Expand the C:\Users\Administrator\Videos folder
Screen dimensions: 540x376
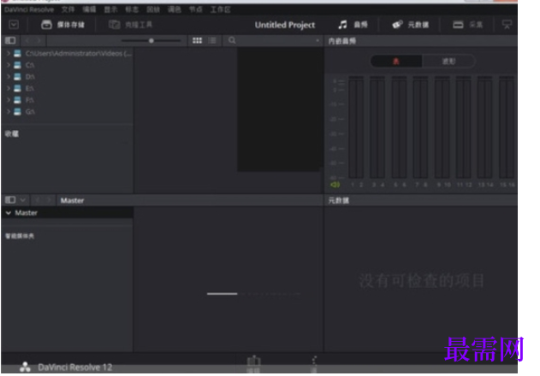[9, 53]
